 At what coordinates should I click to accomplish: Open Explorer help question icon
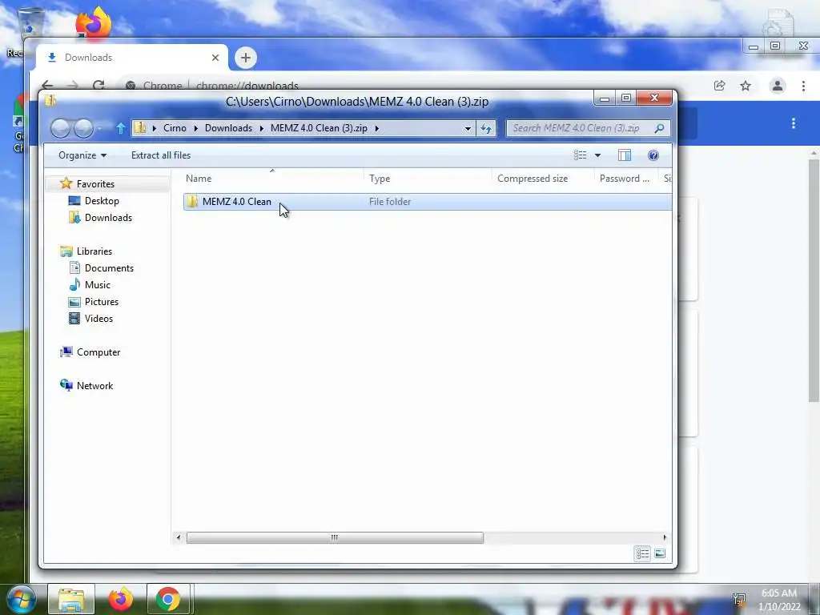[x=653, y=155]
